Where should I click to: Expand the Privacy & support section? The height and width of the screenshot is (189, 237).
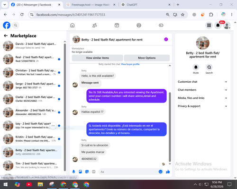[x=202, y=106]
